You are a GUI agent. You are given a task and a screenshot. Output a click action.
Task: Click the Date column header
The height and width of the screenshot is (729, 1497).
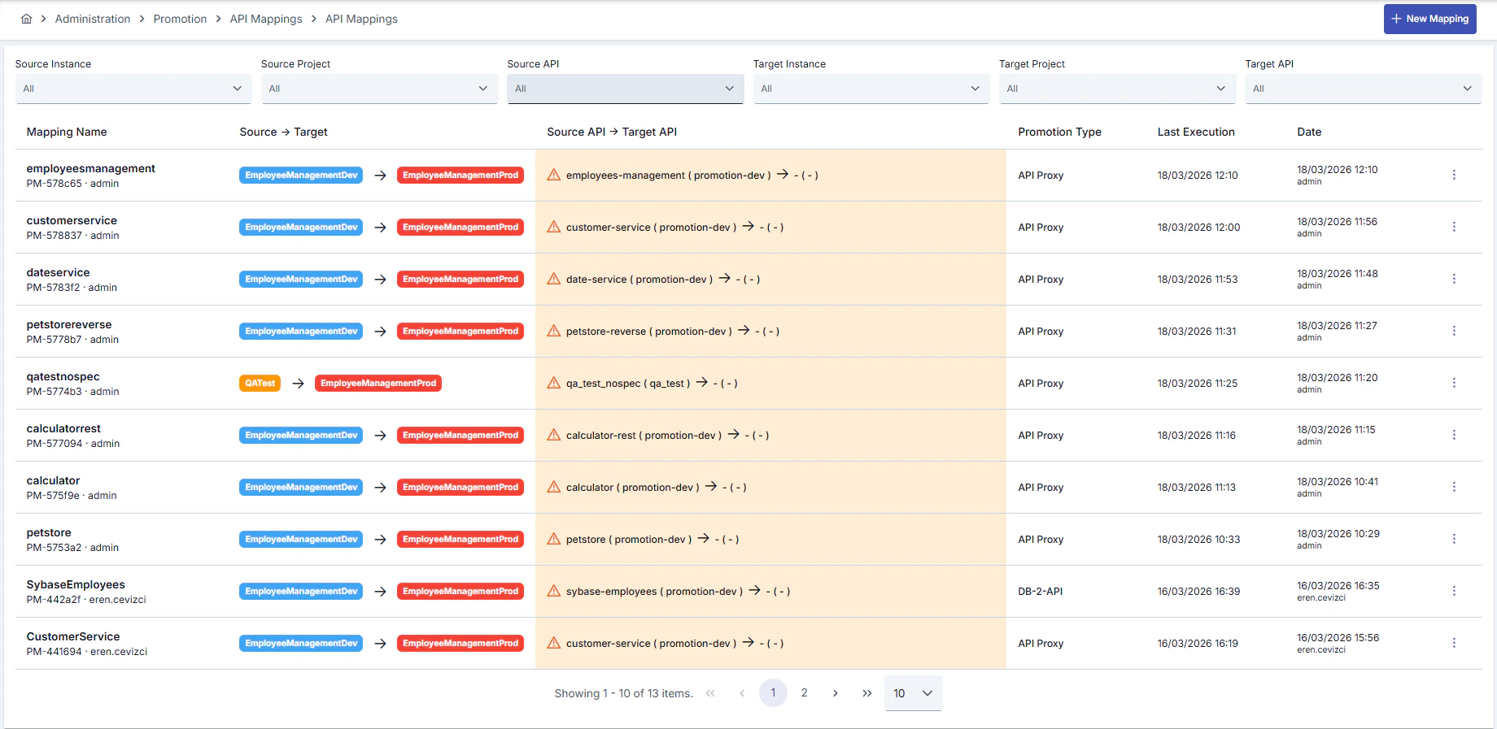(x=1309, y=132)
